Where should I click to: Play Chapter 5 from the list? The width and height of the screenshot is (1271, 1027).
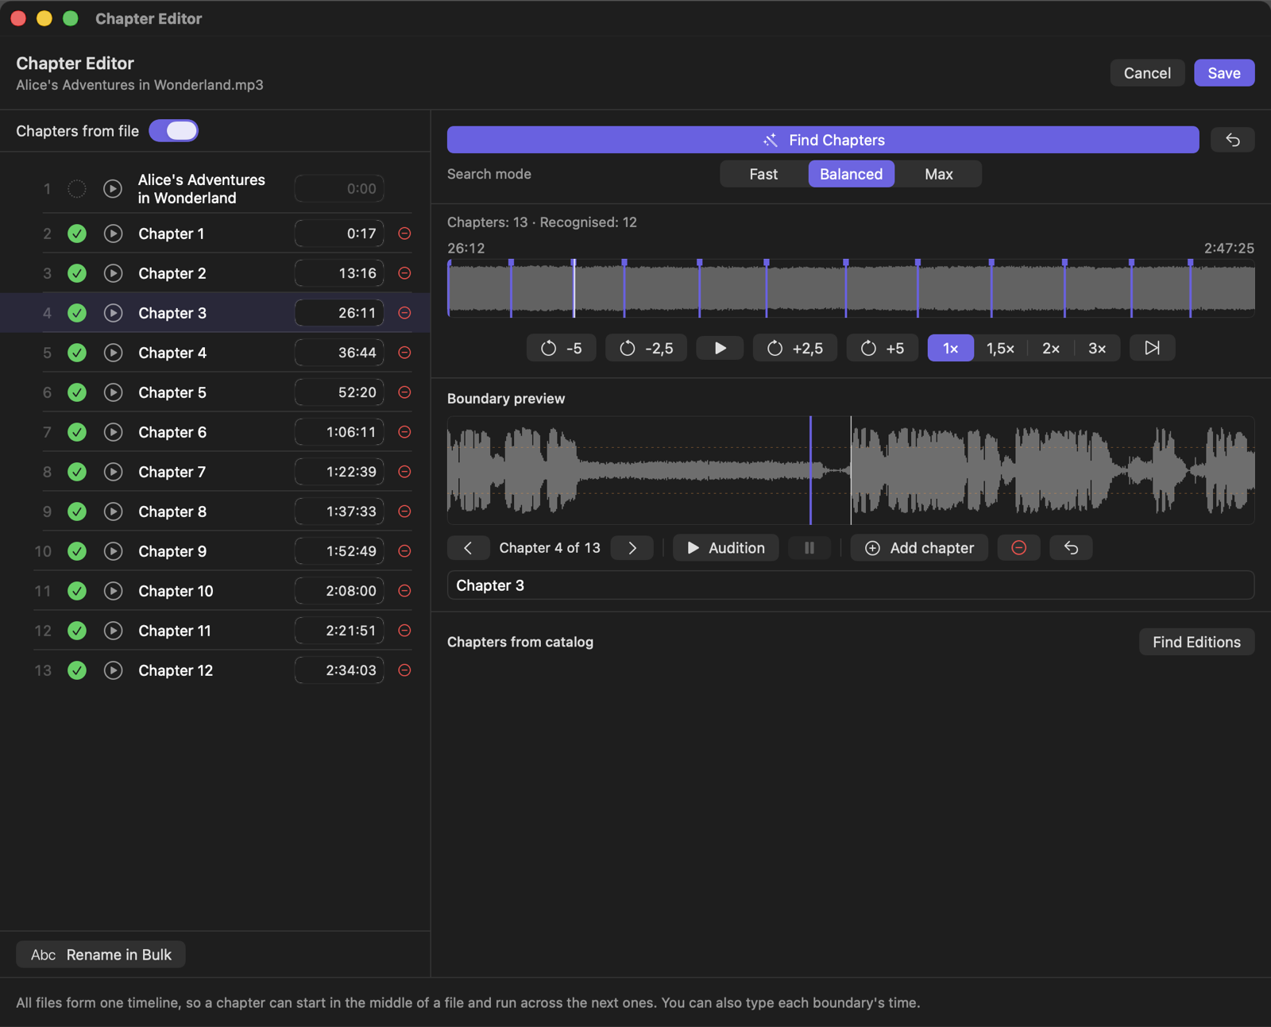[x=114, y=392]
